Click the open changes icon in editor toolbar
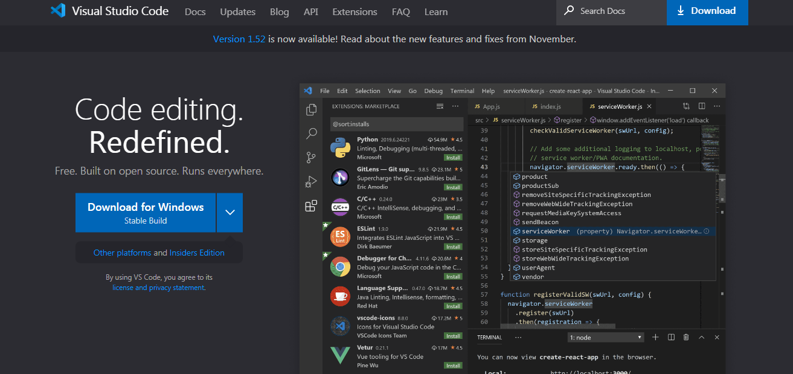 [687, 106]
